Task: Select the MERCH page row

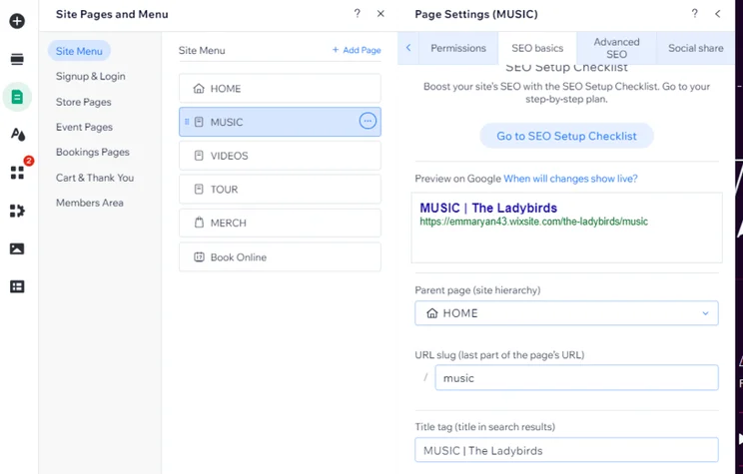Action: 280,223
